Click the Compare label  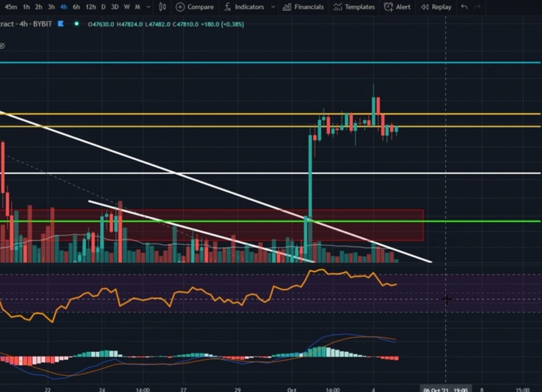(x=201, y=7)
